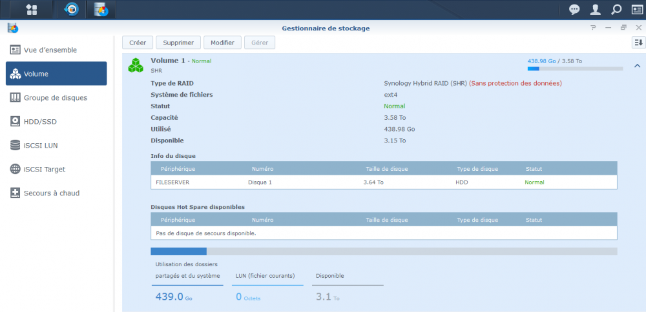
Task: Click the HDD disk type cell
Action: [x=461, y=182]
